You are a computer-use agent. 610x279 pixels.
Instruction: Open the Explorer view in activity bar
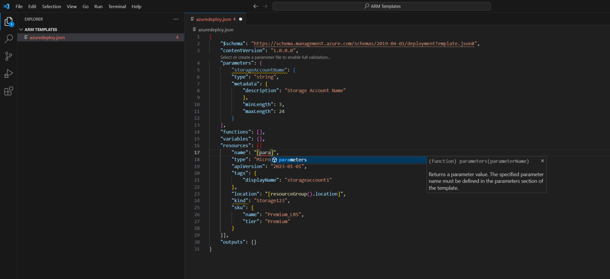pyautogui.click(x=9, y=21)
